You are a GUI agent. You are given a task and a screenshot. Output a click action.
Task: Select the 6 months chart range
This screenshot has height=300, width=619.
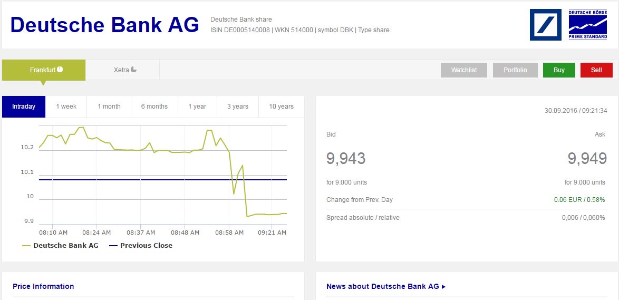tap(154, 107)
